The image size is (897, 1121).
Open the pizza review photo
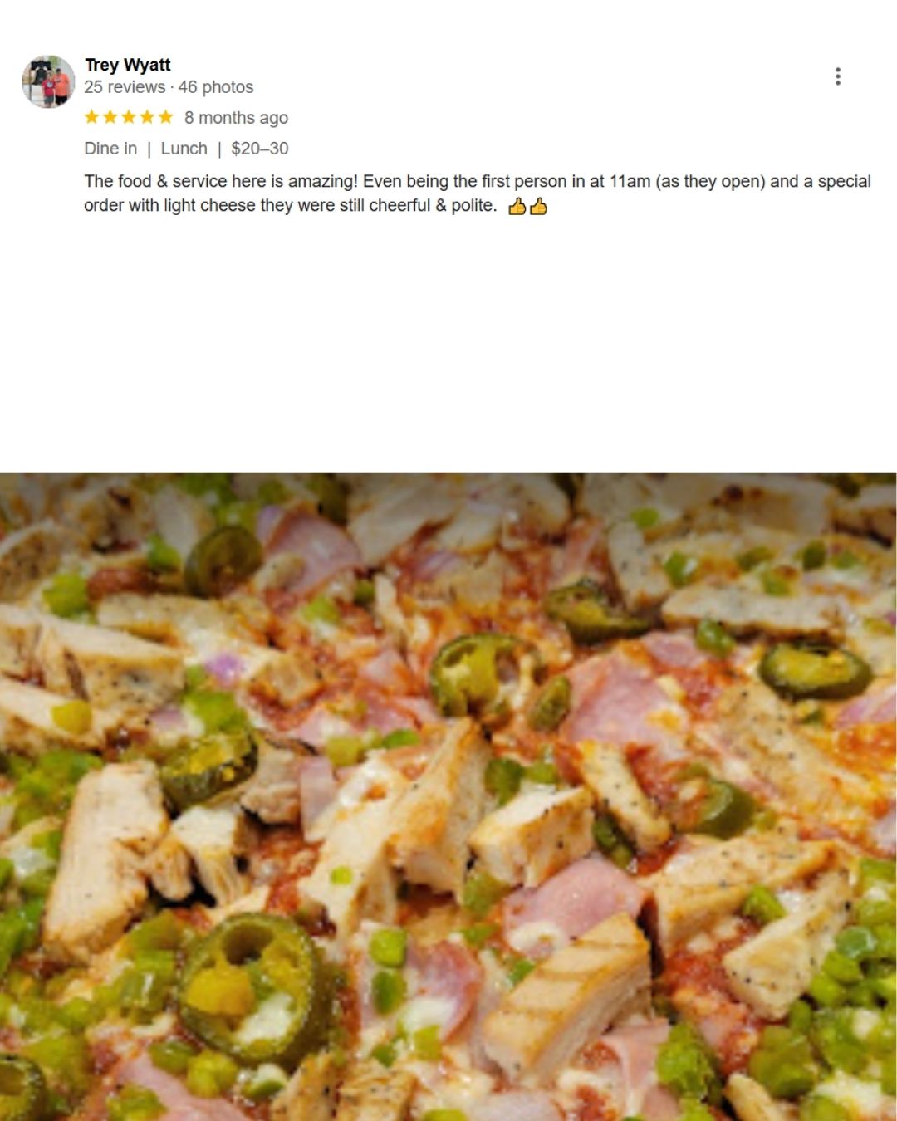pos(448,797)
